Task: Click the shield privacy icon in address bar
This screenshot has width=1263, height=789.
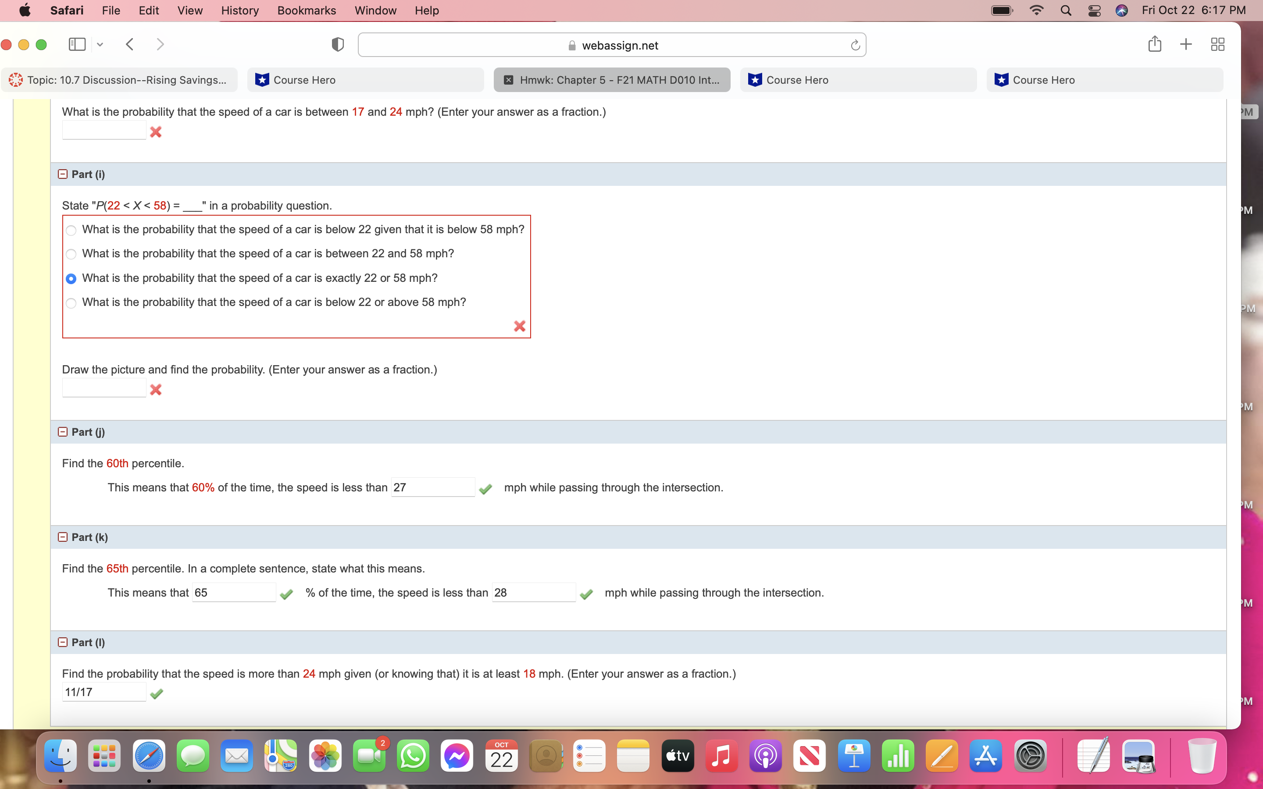Action: [x=337, y=44]
